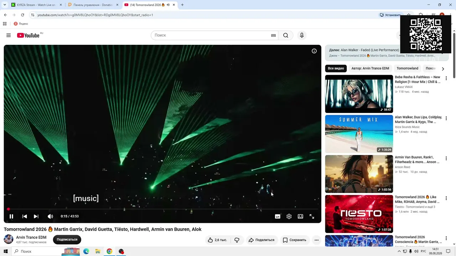Close the Панель управления tab
Viewport: 456px width, 256px height.
[x=117, y=5]
